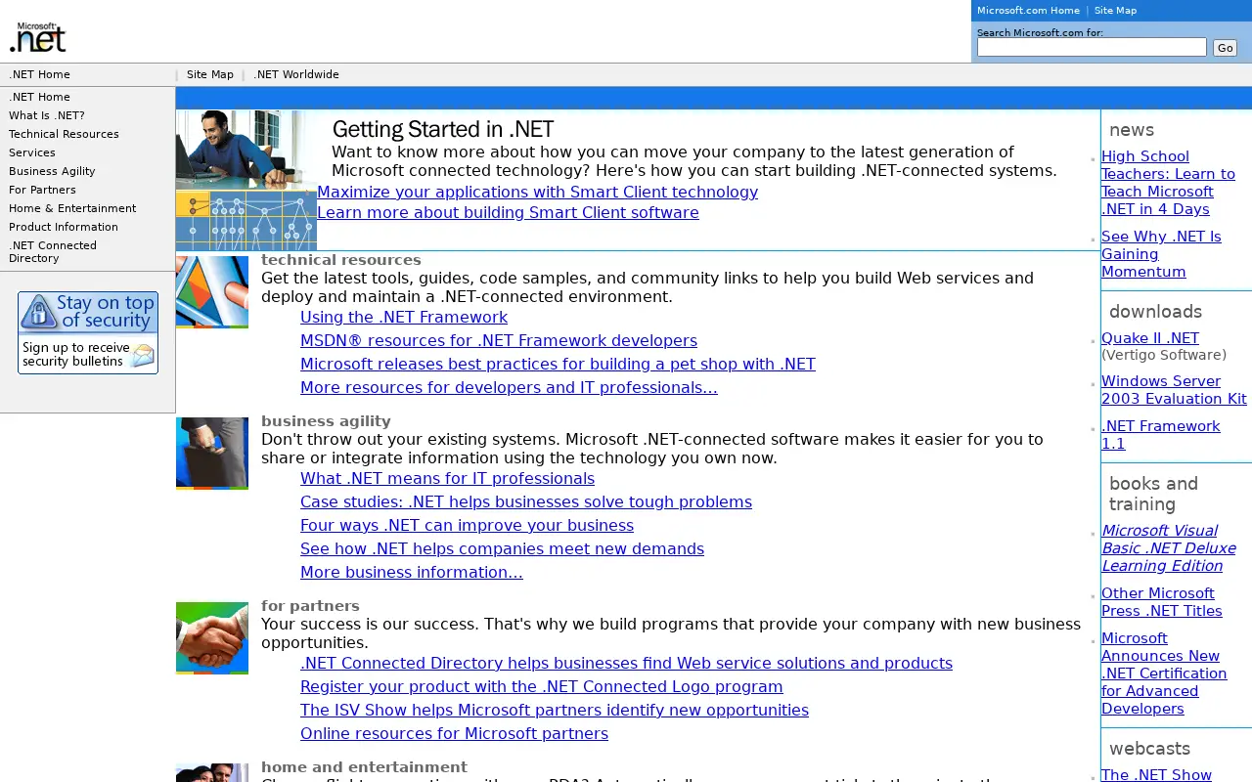Download Quake II .NET link
The width and height of the screenshot is (1252, 782).
click(1150, 338)
